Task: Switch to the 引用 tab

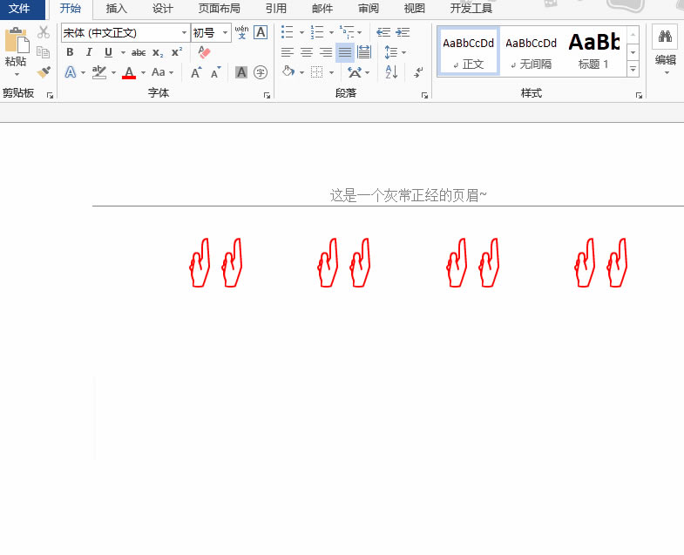Action: pyautogui.click(x=276, y=9)
